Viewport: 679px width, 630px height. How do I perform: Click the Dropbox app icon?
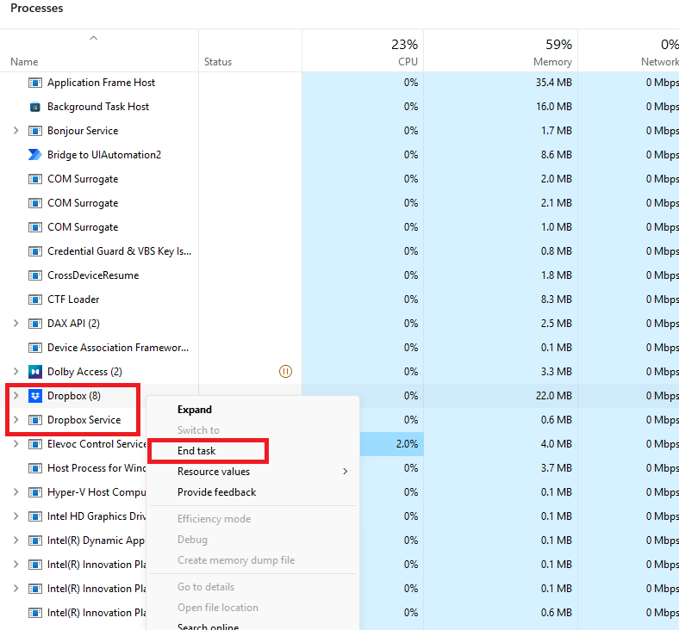point(35,396)
